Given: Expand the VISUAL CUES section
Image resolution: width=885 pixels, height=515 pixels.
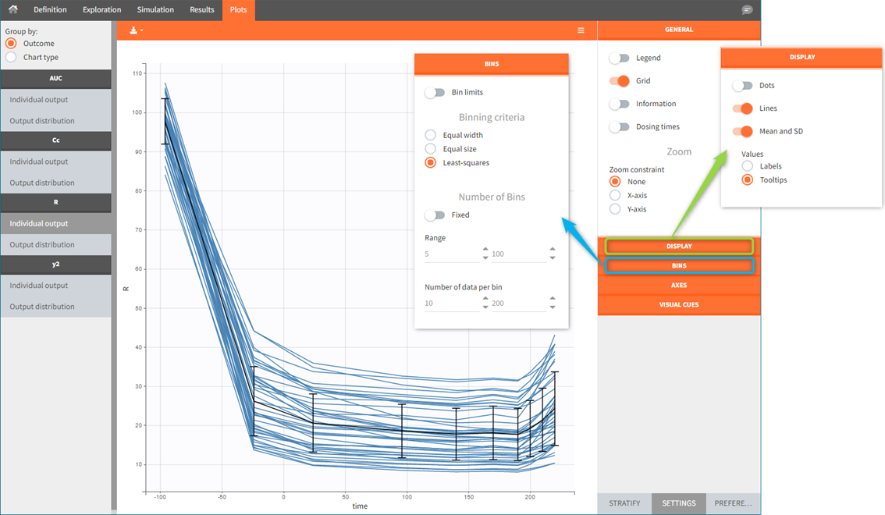Looking at the screenshot, I should [x=678, y=305].
